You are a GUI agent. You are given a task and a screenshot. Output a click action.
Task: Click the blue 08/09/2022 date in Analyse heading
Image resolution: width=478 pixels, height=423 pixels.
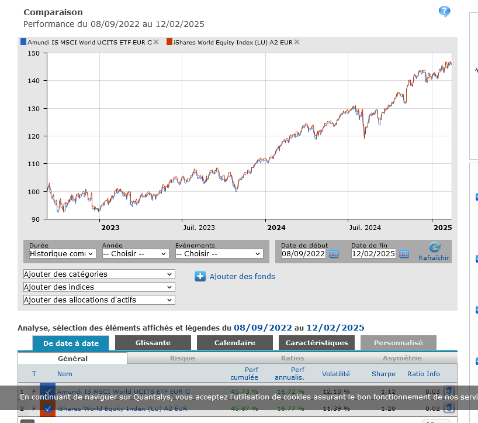point(263,328)
